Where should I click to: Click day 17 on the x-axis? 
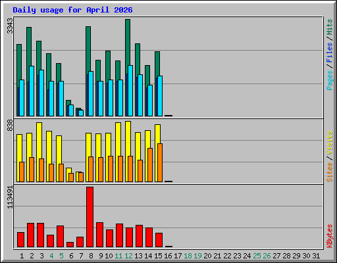coord(178,256)
